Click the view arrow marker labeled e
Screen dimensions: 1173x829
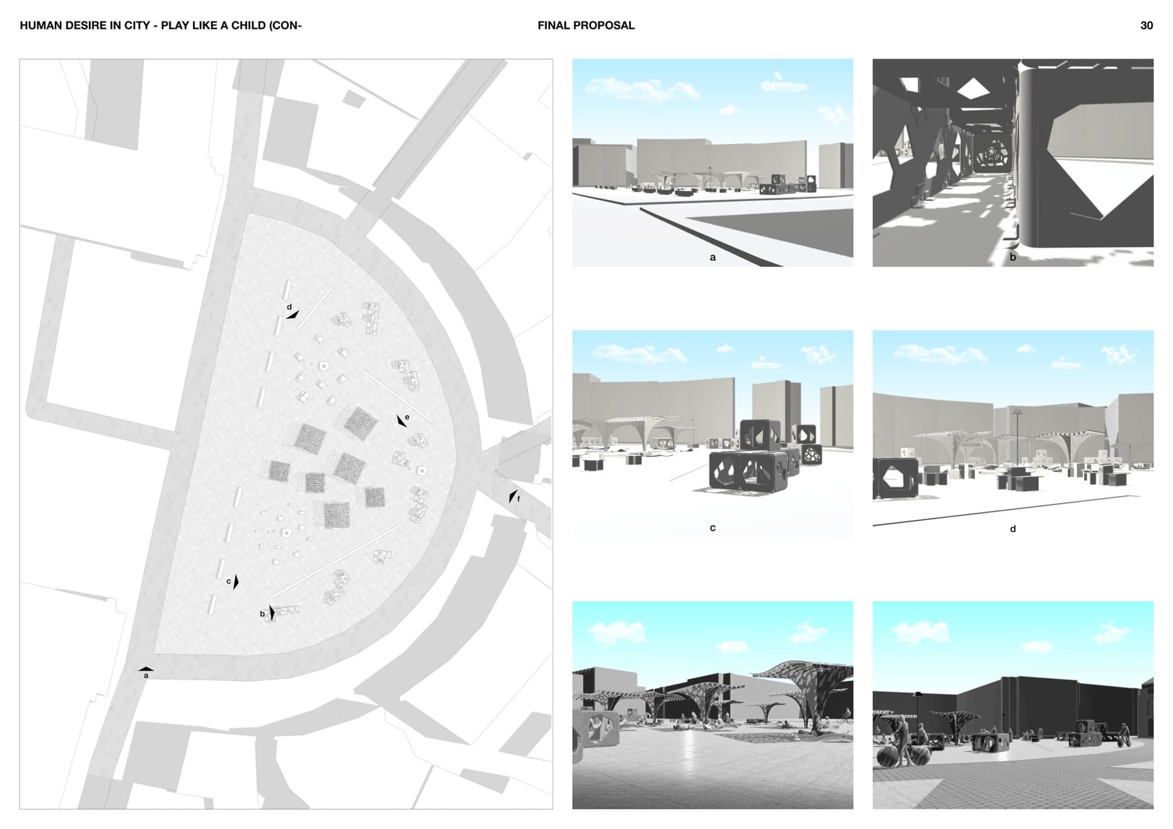[x=401, y=421]
